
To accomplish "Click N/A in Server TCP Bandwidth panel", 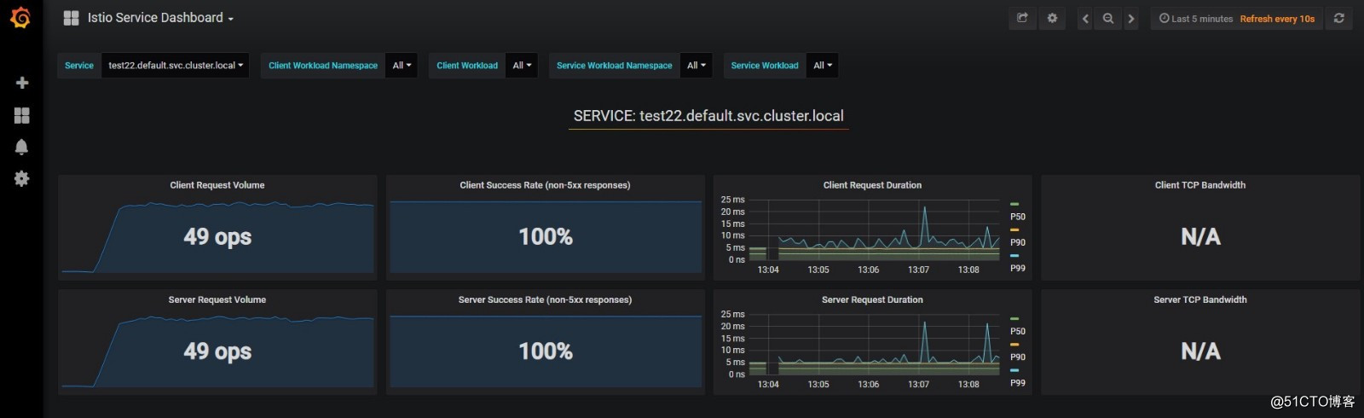I will click(1200, 351).
